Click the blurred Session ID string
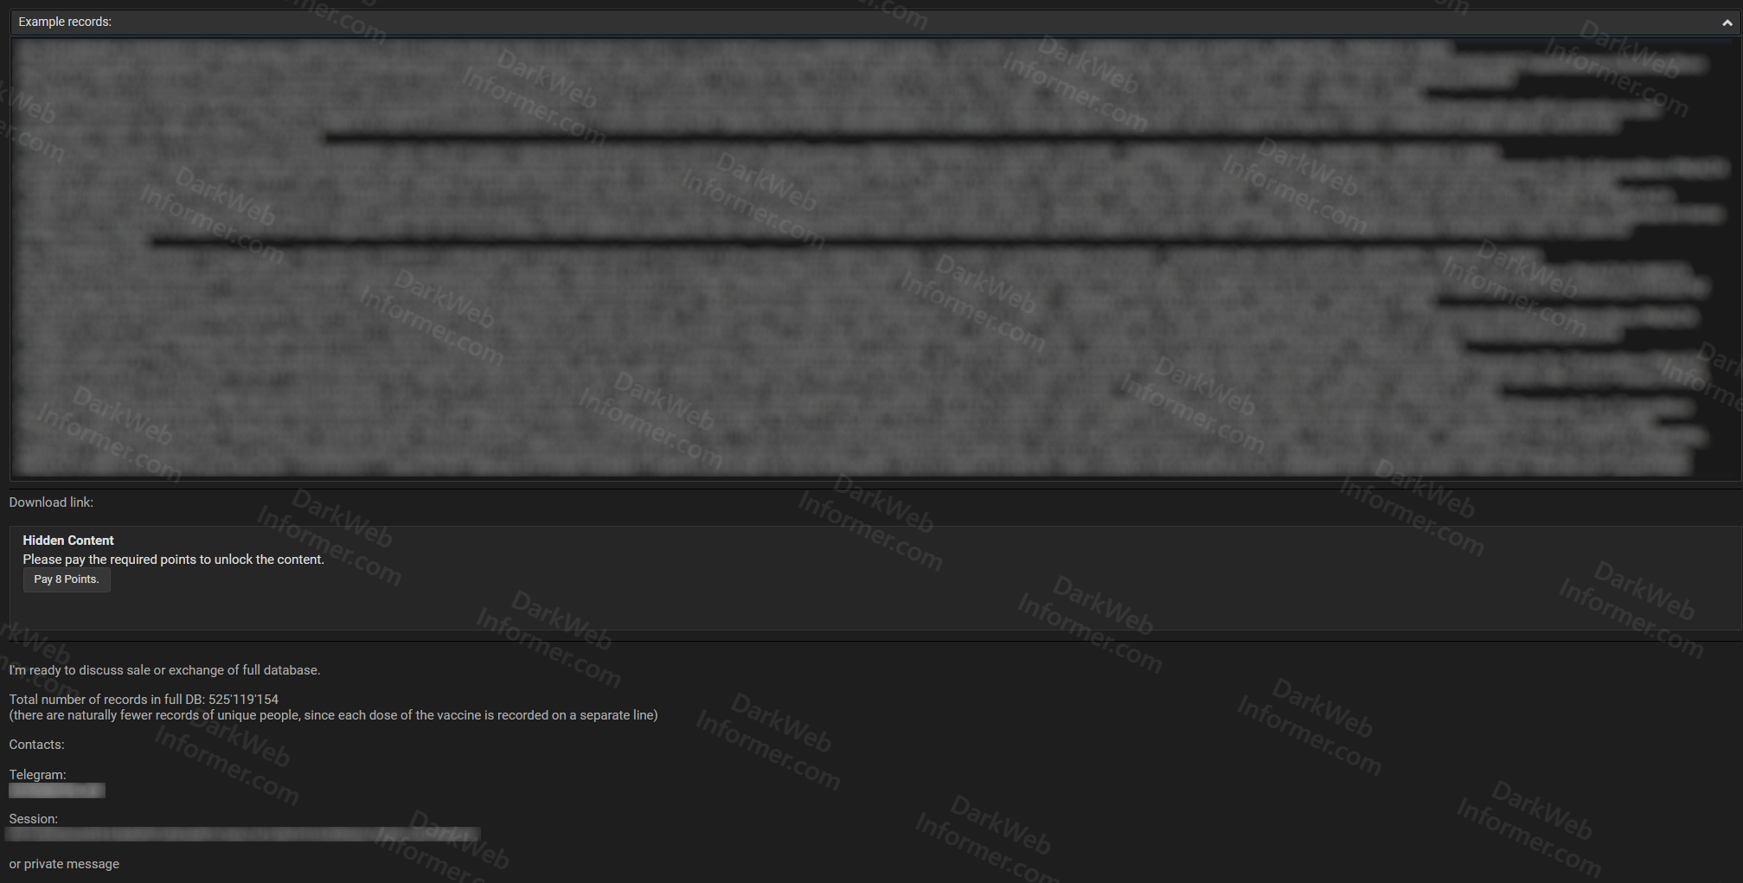Screen dimensions: 1743x883 tap(242, 835)
